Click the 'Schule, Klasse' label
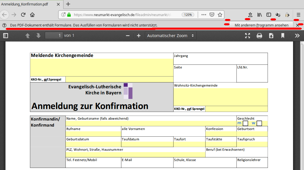304x170 pixels. tap(185, 160)
